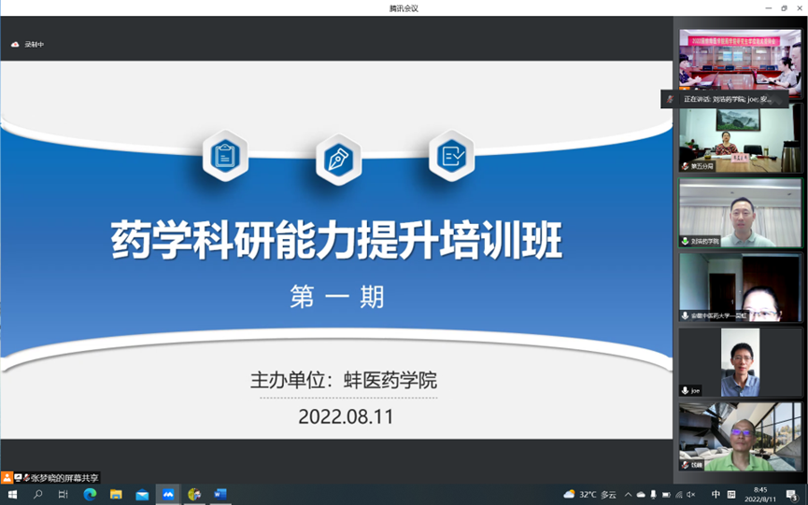This screenshot has width=808, height=505.
Task: Click the volume icon in system tray
Action: 690,494
